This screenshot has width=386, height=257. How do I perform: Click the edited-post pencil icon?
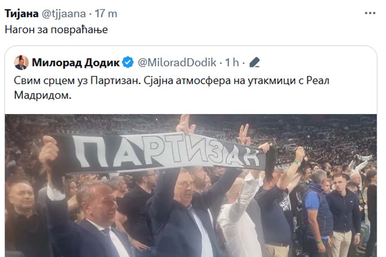[x=254, y=63]
